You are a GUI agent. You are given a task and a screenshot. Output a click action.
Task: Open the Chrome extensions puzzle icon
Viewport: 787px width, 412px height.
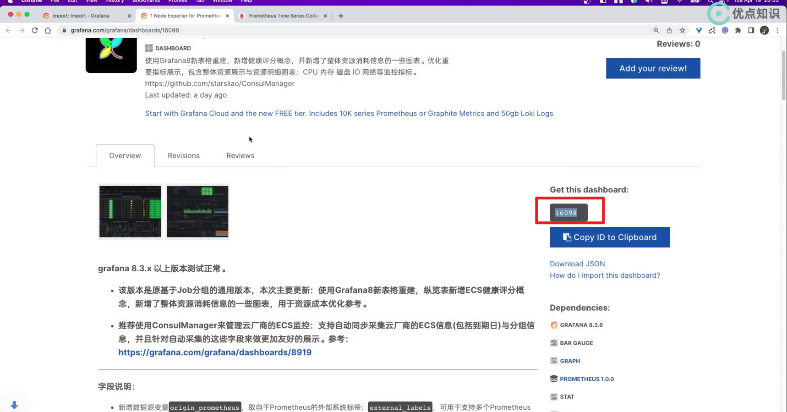(x=738, y=30)
